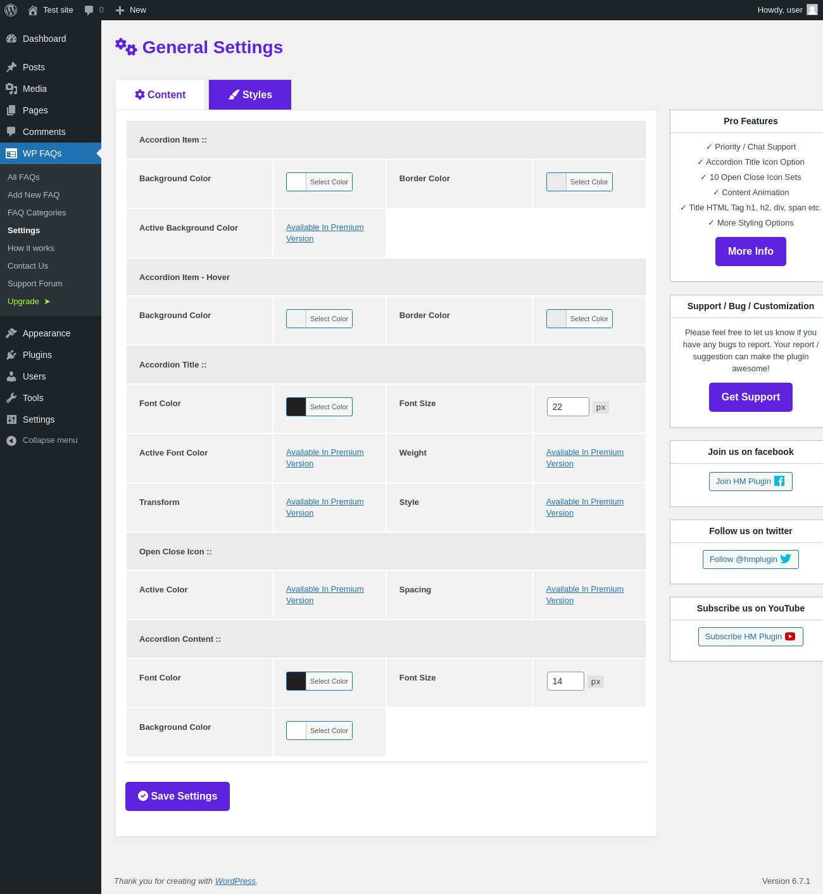Click the Save Settings button
The height and width of the screenshot is (894, 823).
click(177, 796)
